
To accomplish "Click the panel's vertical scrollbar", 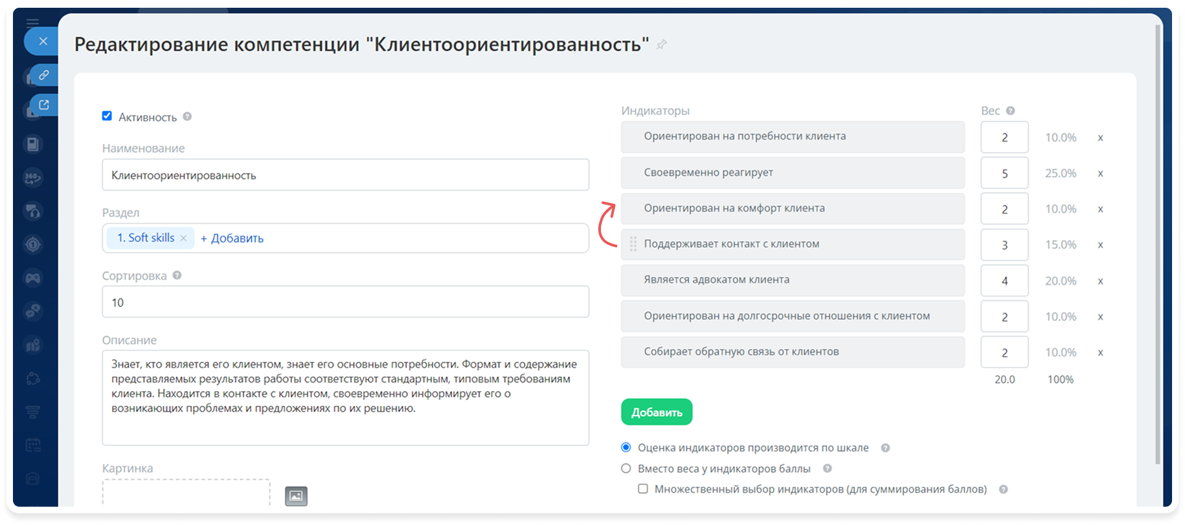I will click(x=1158, y=244).
